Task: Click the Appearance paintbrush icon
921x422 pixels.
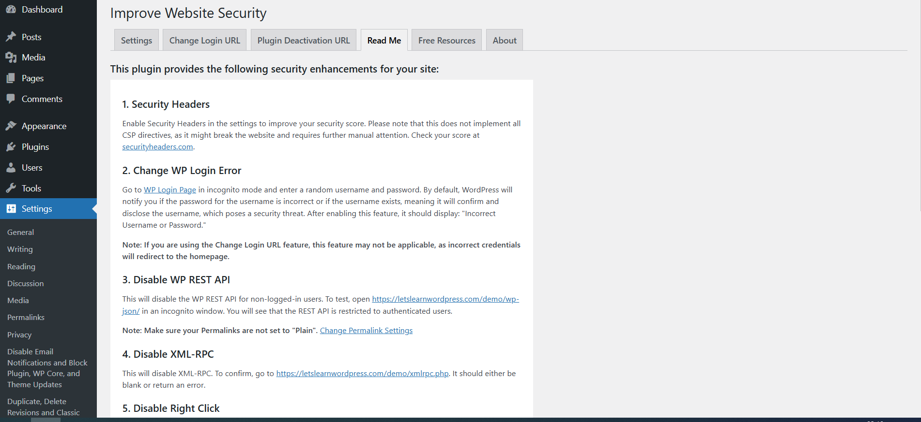Action: pyautogui.click(x=11, y=126)
